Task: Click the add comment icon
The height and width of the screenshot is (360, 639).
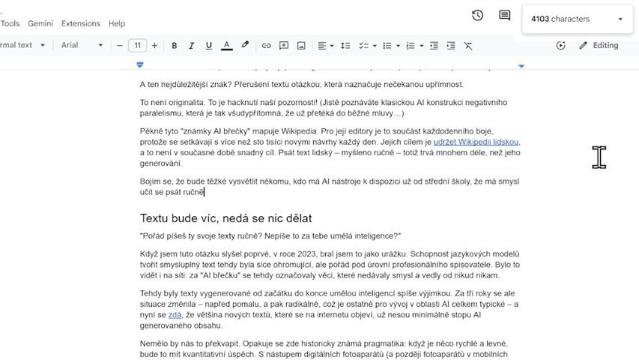Action: point(284,46)
